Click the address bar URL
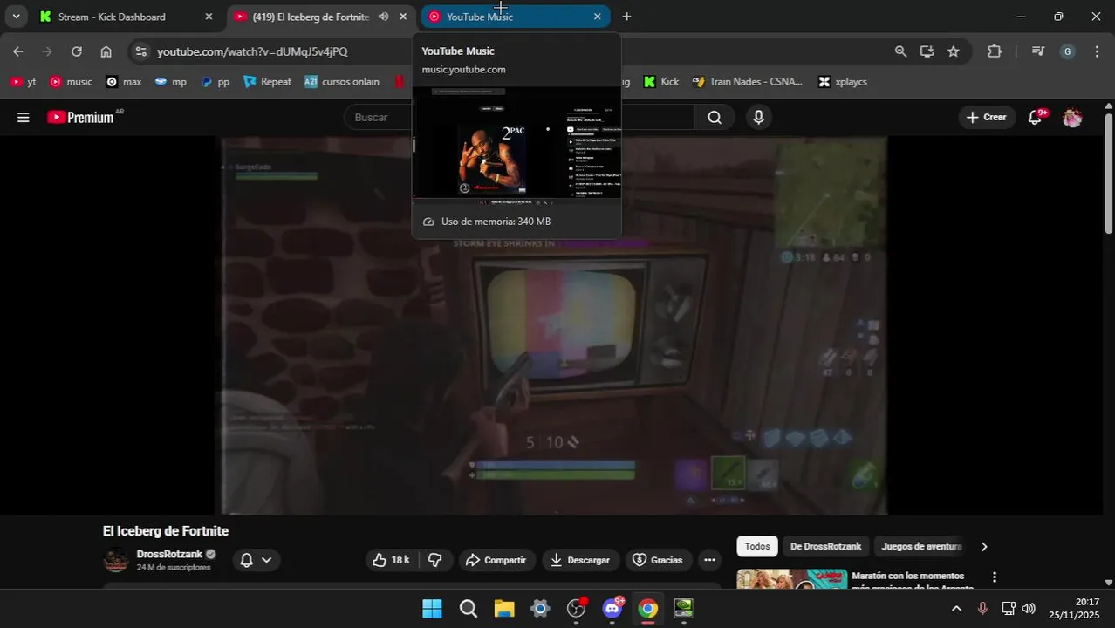 tap(252, 51)
